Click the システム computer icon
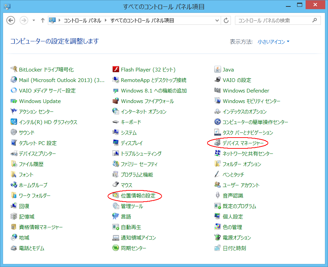The image size is (328, 267). pos(116,132)
